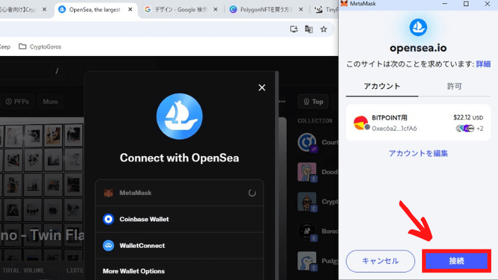
Task: Close the Connect with OpenSea dialog
Action: click(261, 88)
